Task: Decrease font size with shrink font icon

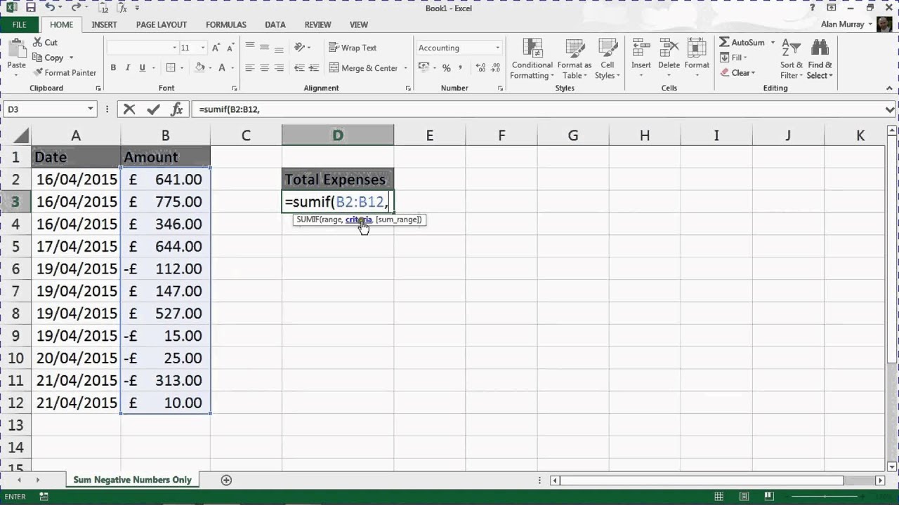Action: click(x=230, y=48)
